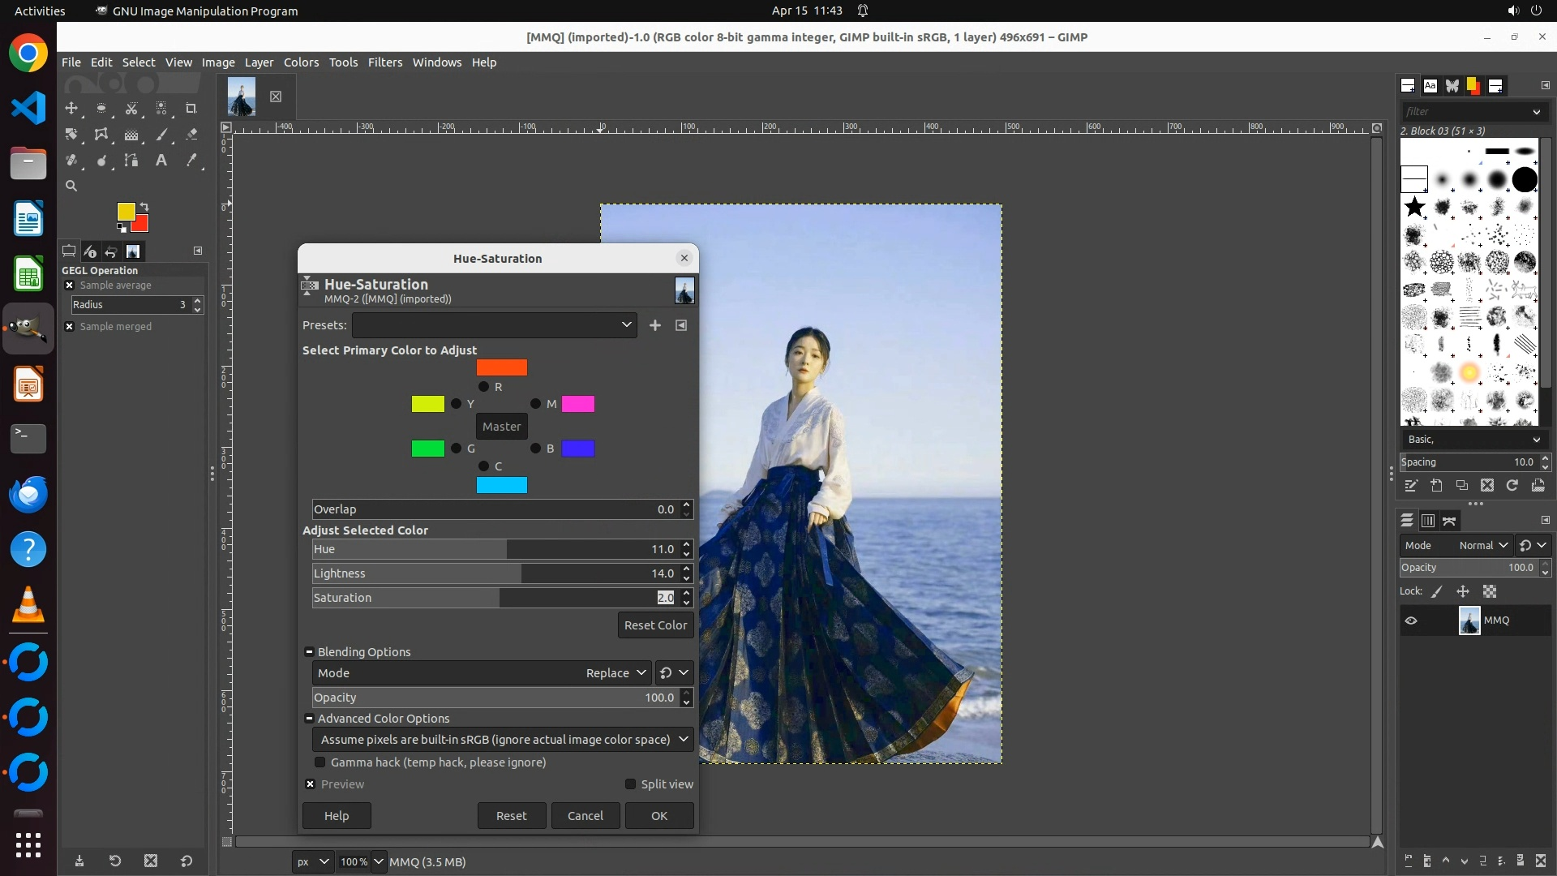Collapse the Advanced Color Options section
Screen dimensions: 1557x876
click(x=309, y=719)
